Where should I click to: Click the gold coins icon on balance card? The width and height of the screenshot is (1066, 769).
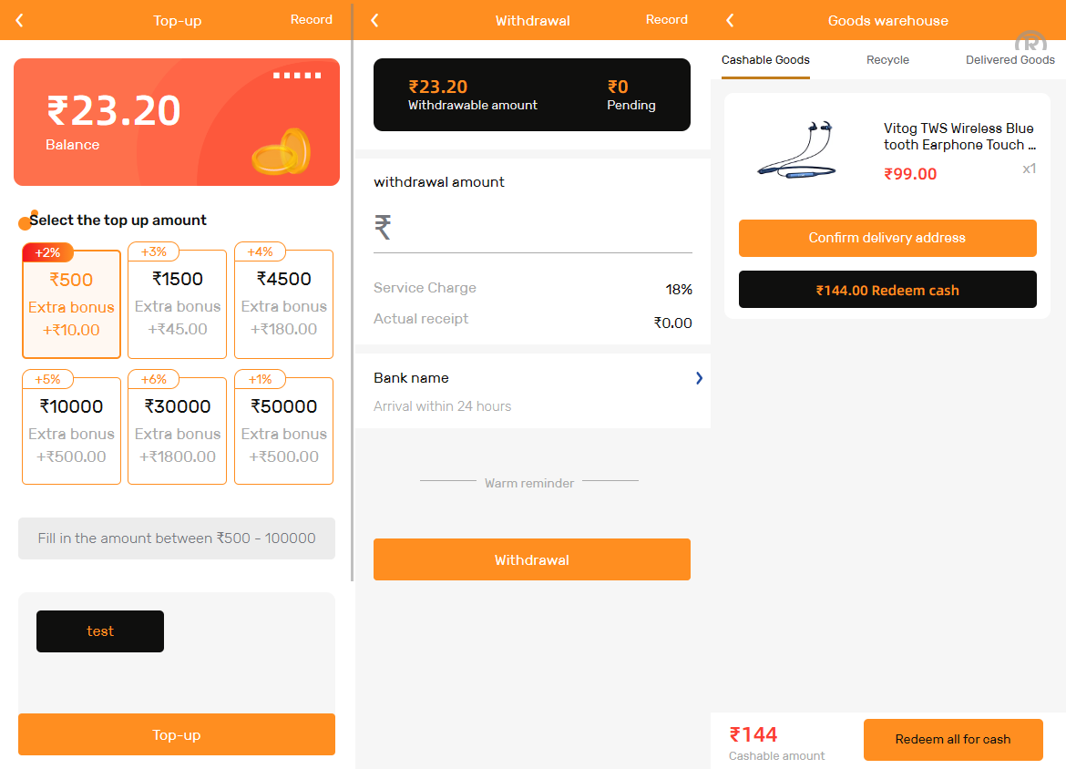[x=282, y=151]
